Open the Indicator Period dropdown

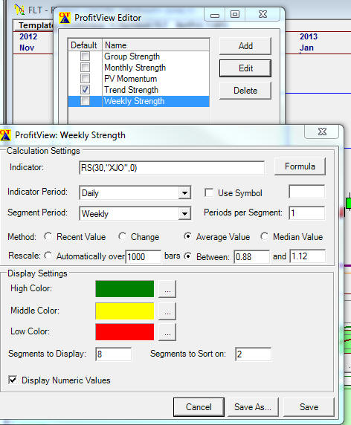[x=184, y=193]
